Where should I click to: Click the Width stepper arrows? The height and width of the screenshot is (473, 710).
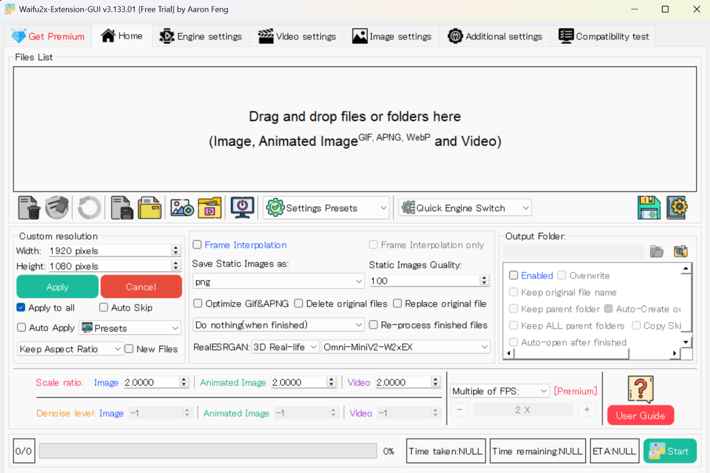pyautogui.click(x=176, y=250)
